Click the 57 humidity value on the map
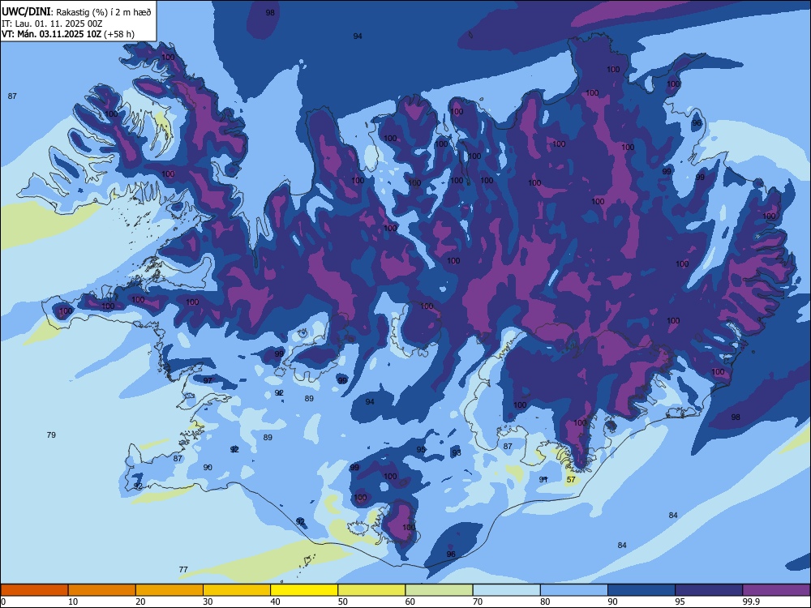 click(571, 479)
